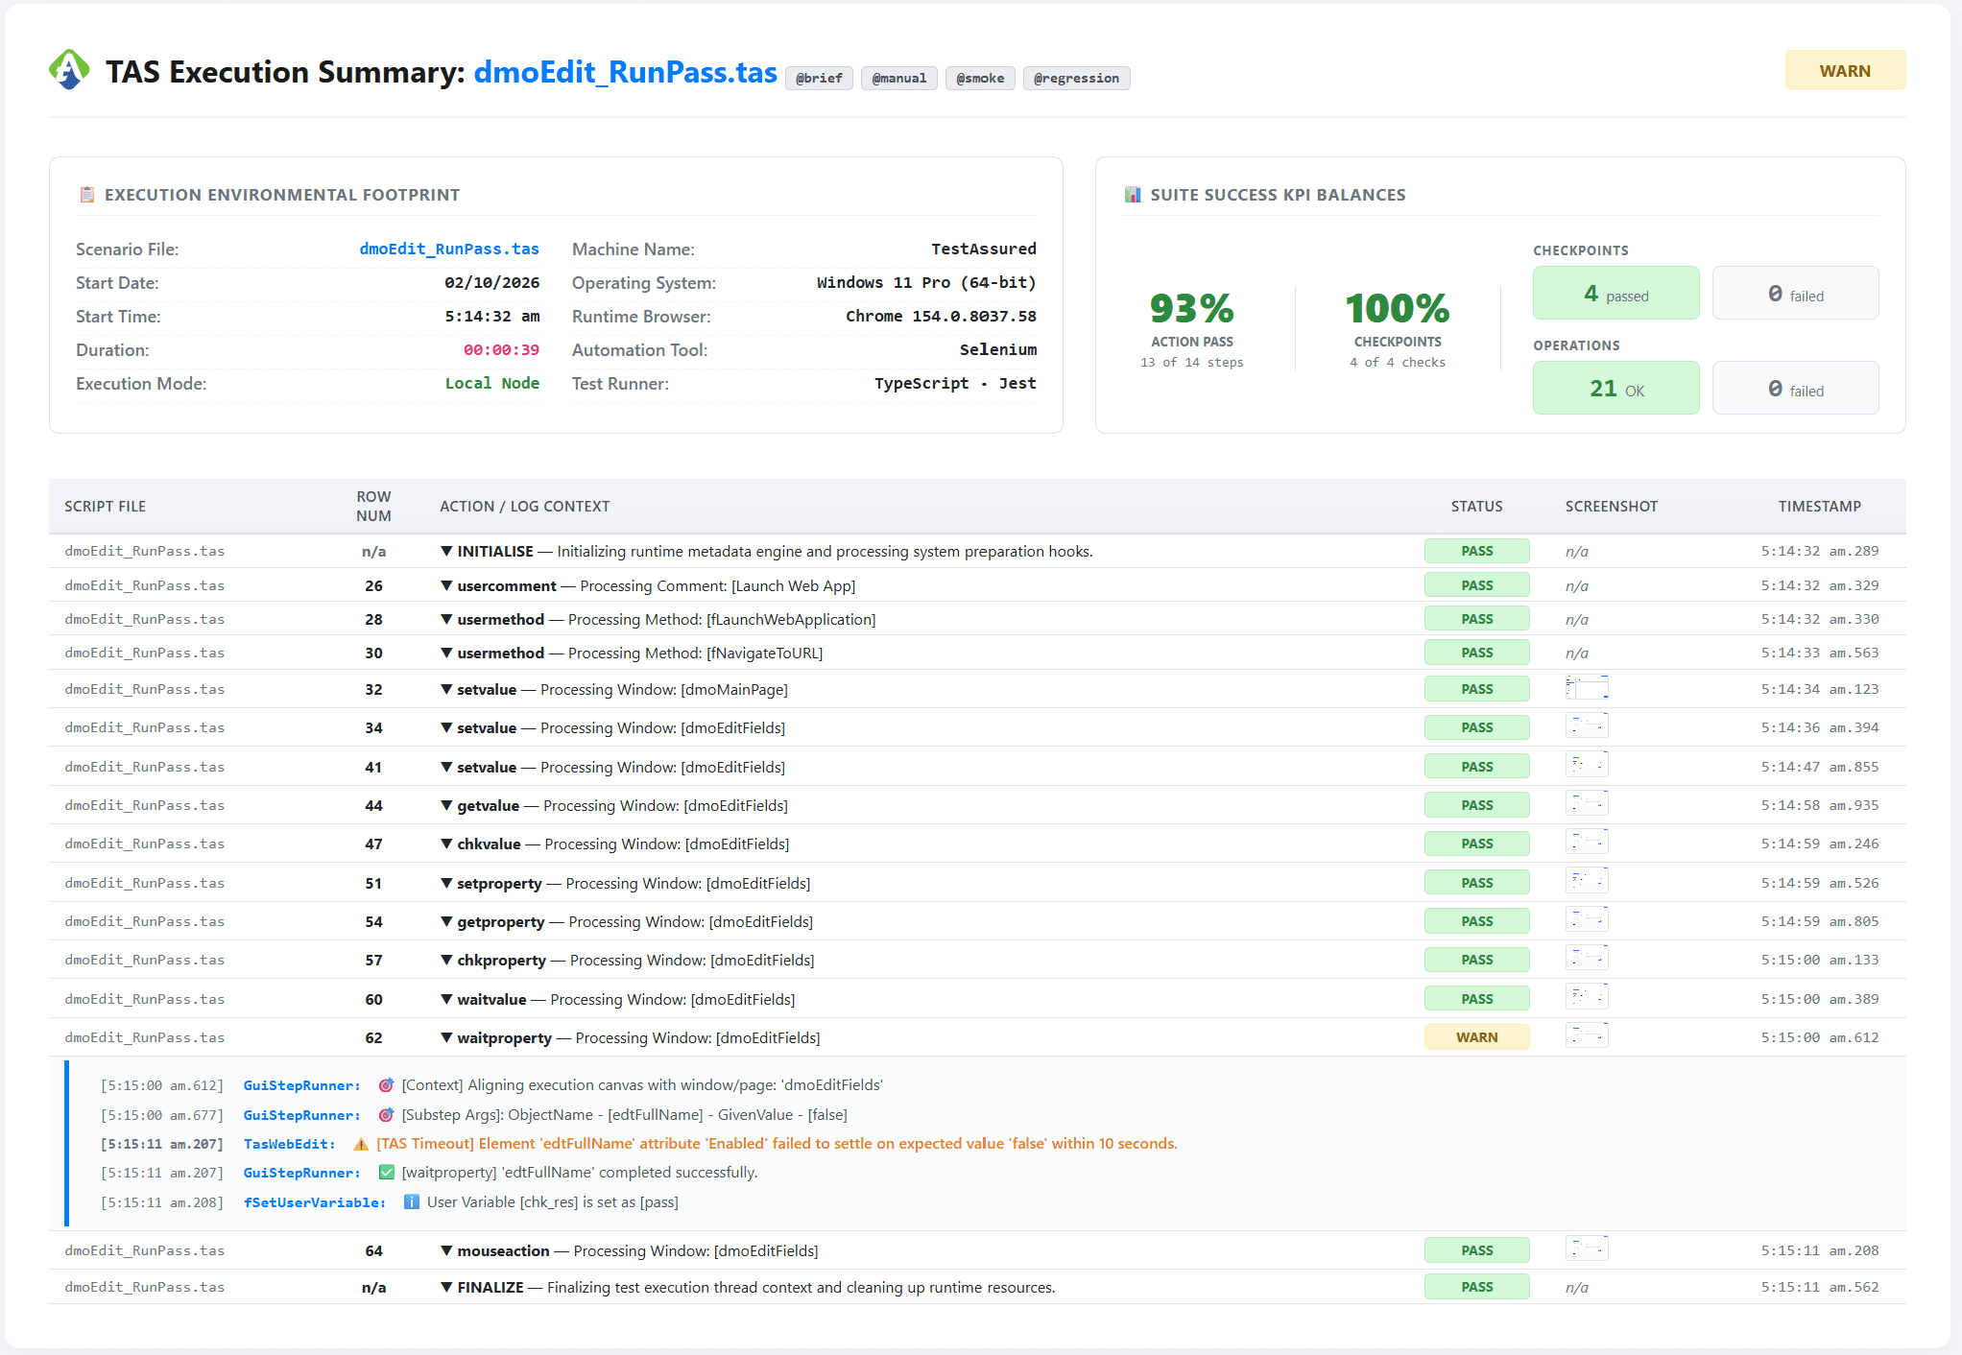Open screenshot thumbnail for setvalue row 34
1962x1355 pixels.
[x=1587, y=726]
